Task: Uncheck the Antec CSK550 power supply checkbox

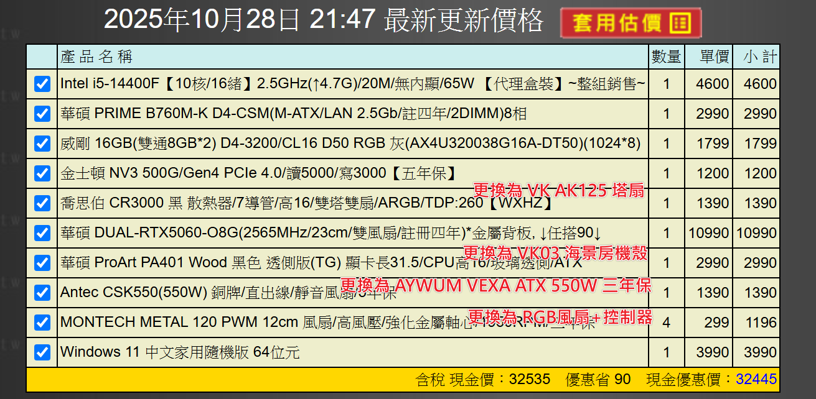Action: [42, 293]
